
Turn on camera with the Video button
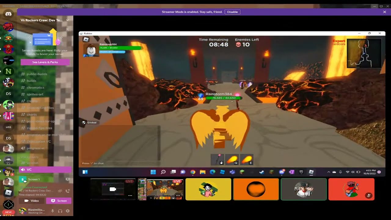click(x=32, y=201)
